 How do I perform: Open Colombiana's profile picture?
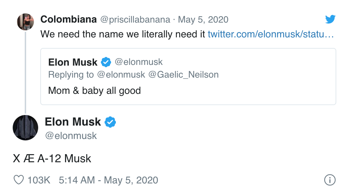(25, 22)
